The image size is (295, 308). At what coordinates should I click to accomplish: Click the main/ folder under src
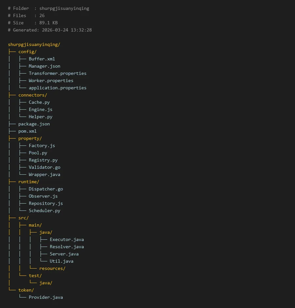(x=35, y=225)
